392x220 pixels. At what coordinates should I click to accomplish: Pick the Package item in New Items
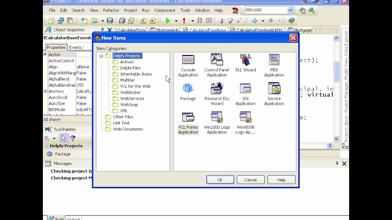[188, 91]
